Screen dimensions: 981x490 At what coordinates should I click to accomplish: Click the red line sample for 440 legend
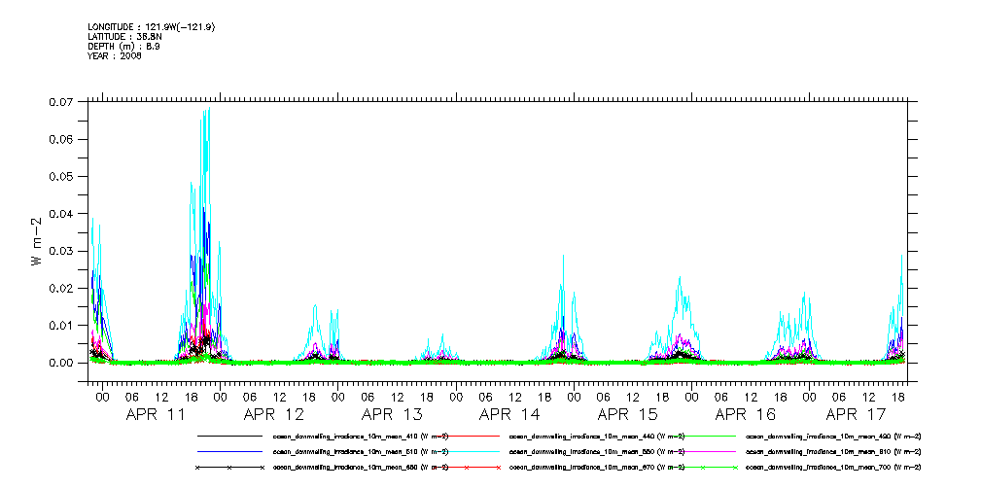point(467,437)
